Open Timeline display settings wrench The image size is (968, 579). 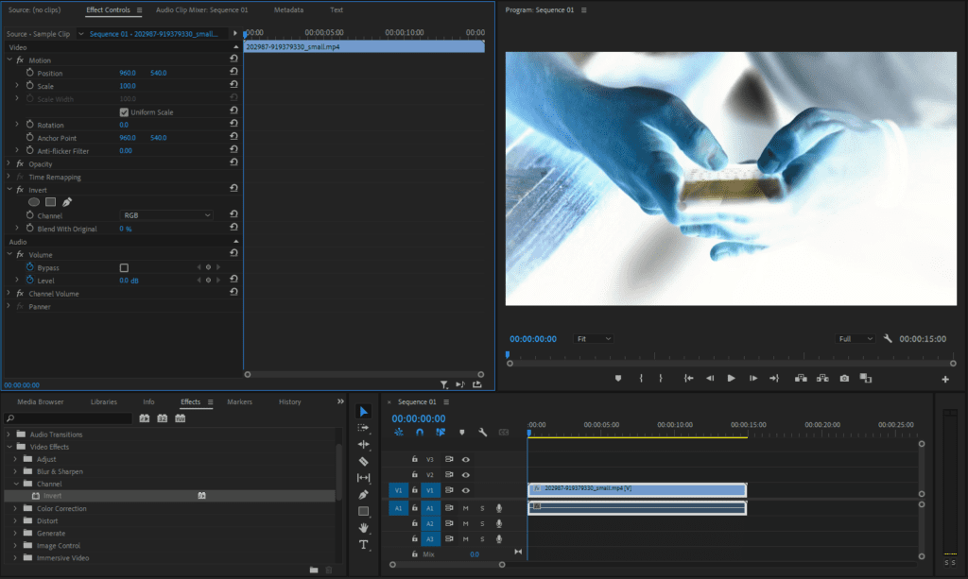[x=483, y=433]
